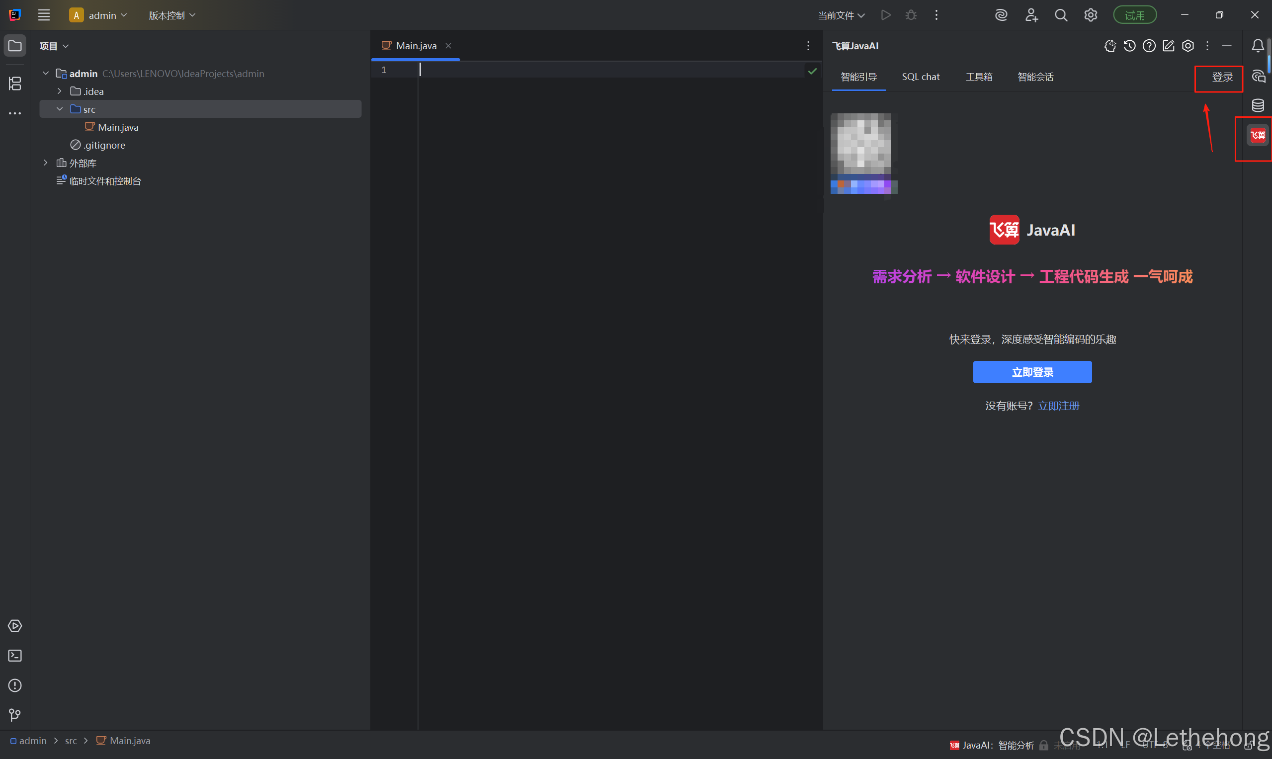
Task: Open the 当前文件 run configuration dropdown
Action: (x=841, y=15)
